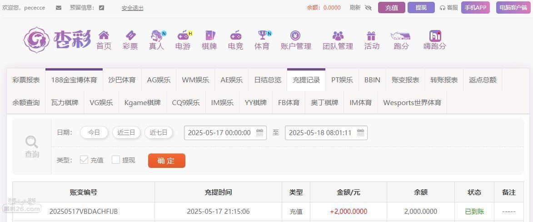
Task: Open the 电竞 gamepad icon
Action: coord(235,35)
